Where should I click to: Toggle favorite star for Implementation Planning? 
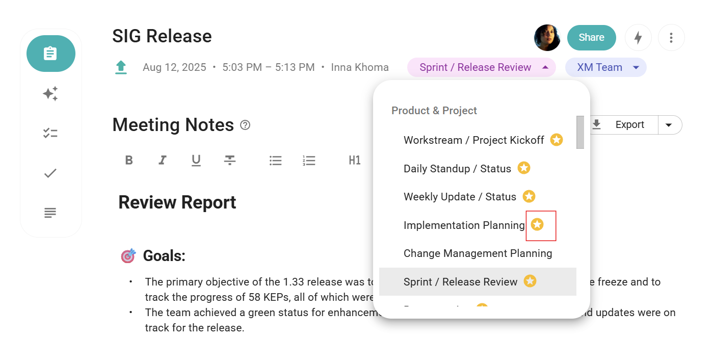(x=537, y=225)
